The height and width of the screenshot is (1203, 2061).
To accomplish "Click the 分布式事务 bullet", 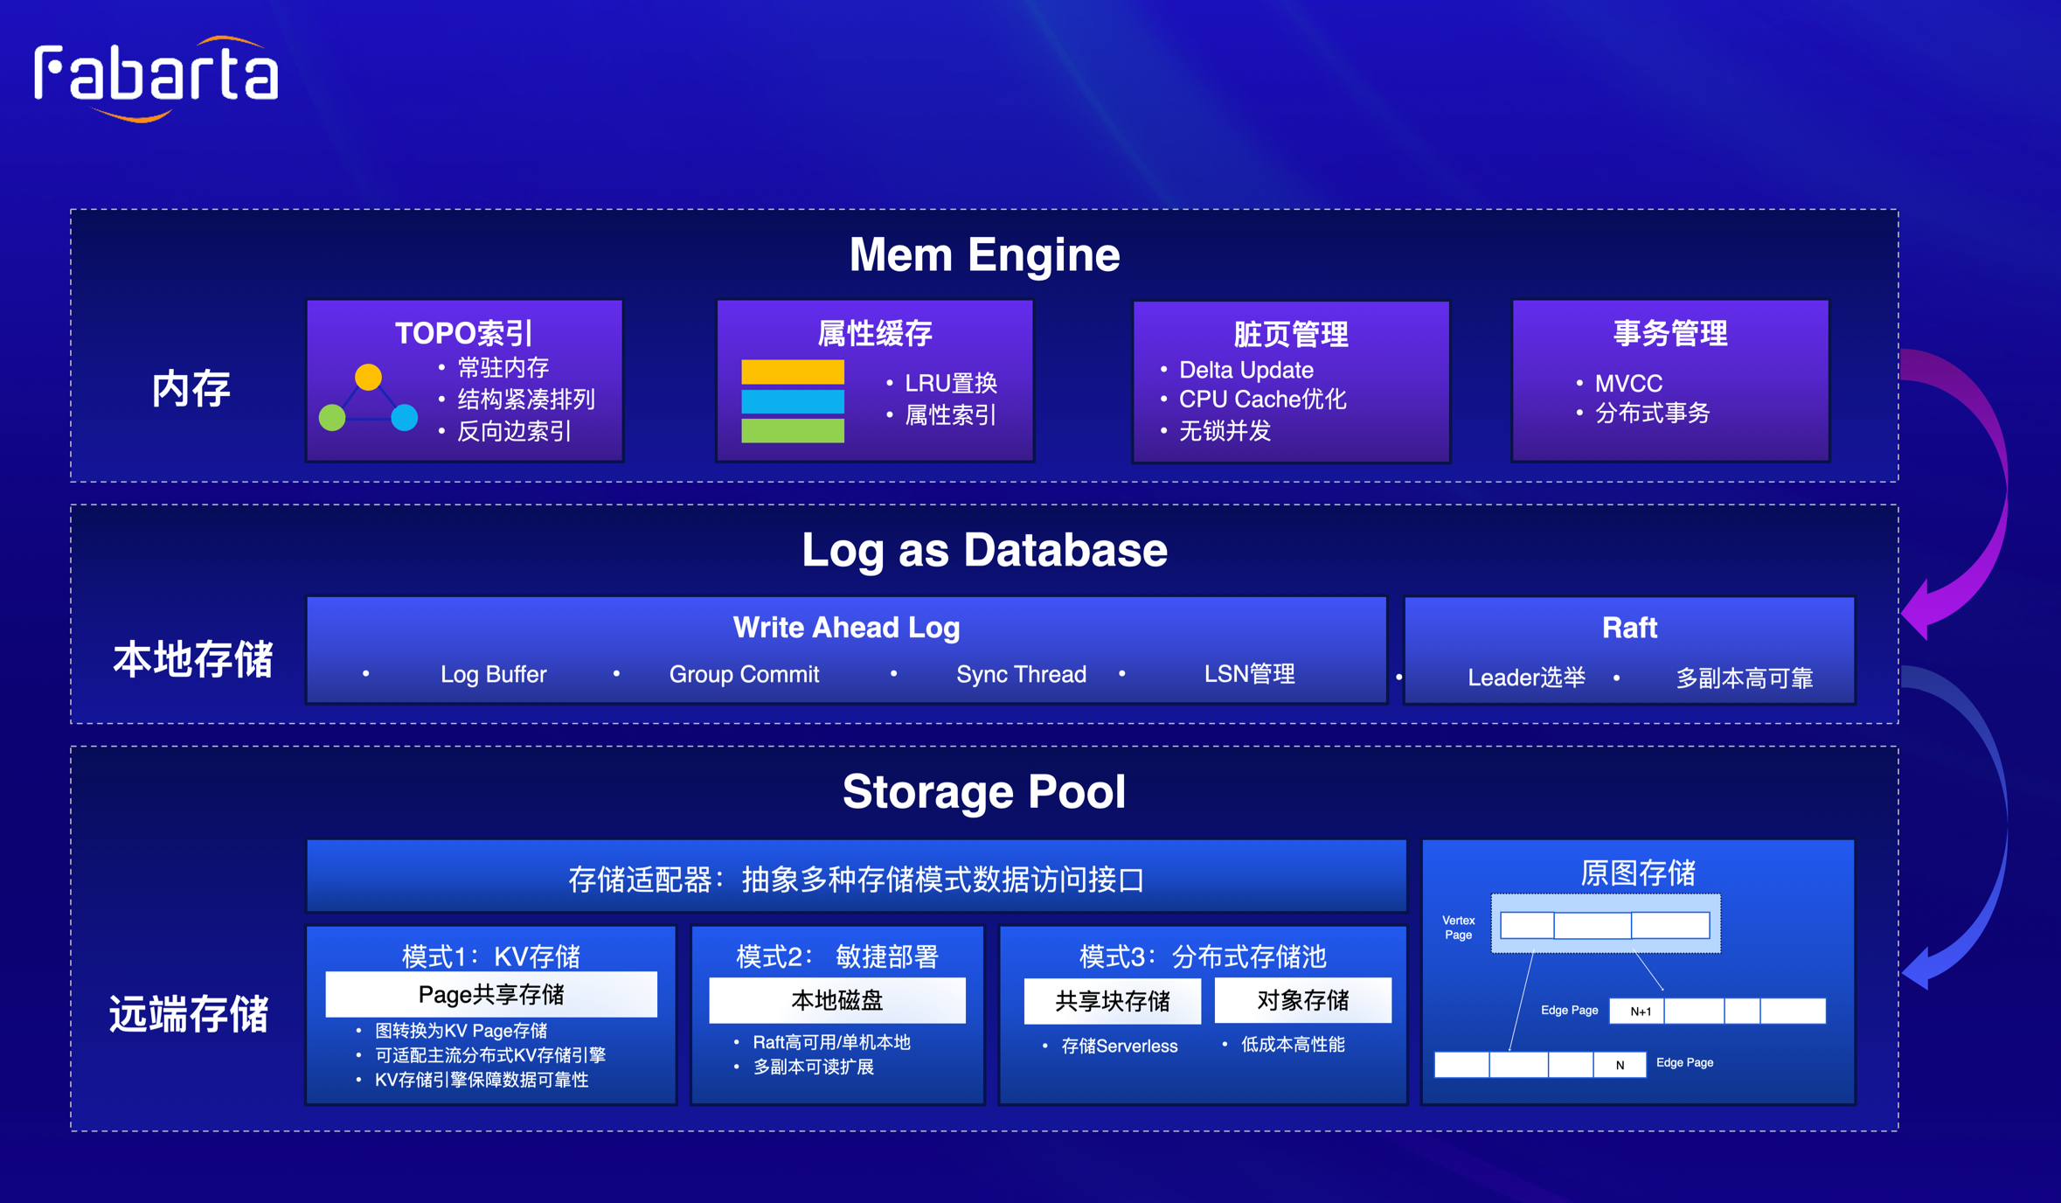I will [1652, 414].
